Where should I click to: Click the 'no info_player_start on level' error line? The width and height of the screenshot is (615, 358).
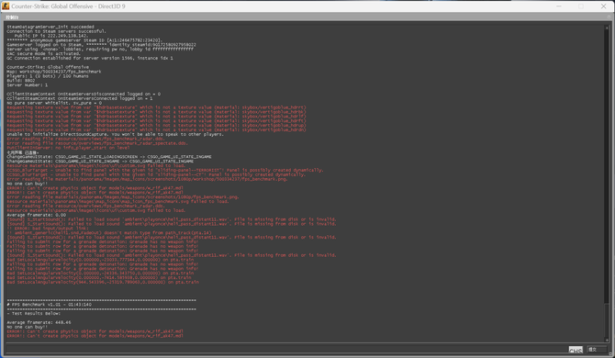(x=68, y=148)
